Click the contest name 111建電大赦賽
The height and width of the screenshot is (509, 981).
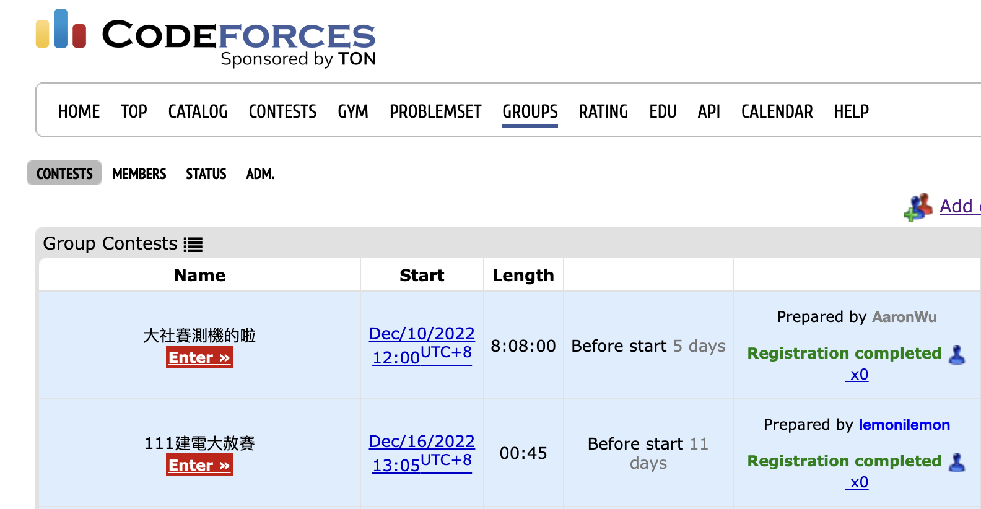point(199,443)
